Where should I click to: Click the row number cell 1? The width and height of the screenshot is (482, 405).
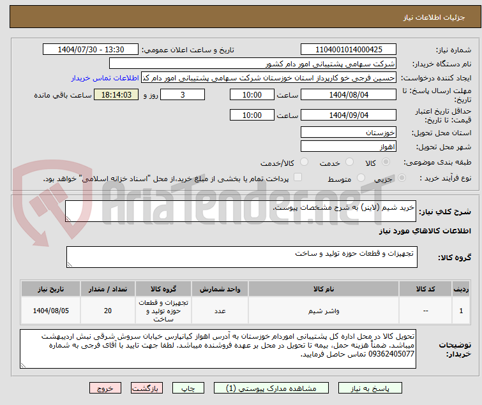coord(461,311)
